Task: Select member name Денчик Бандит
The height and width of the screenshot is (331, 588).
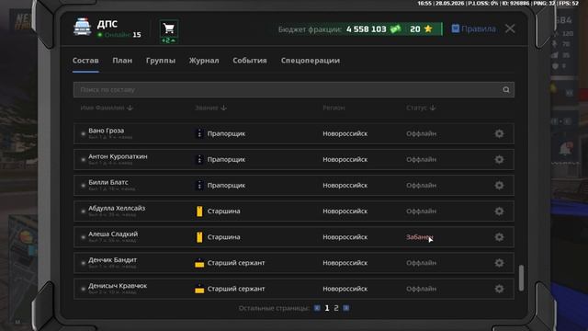Action: pyautogui.click(x=112, y=260)
